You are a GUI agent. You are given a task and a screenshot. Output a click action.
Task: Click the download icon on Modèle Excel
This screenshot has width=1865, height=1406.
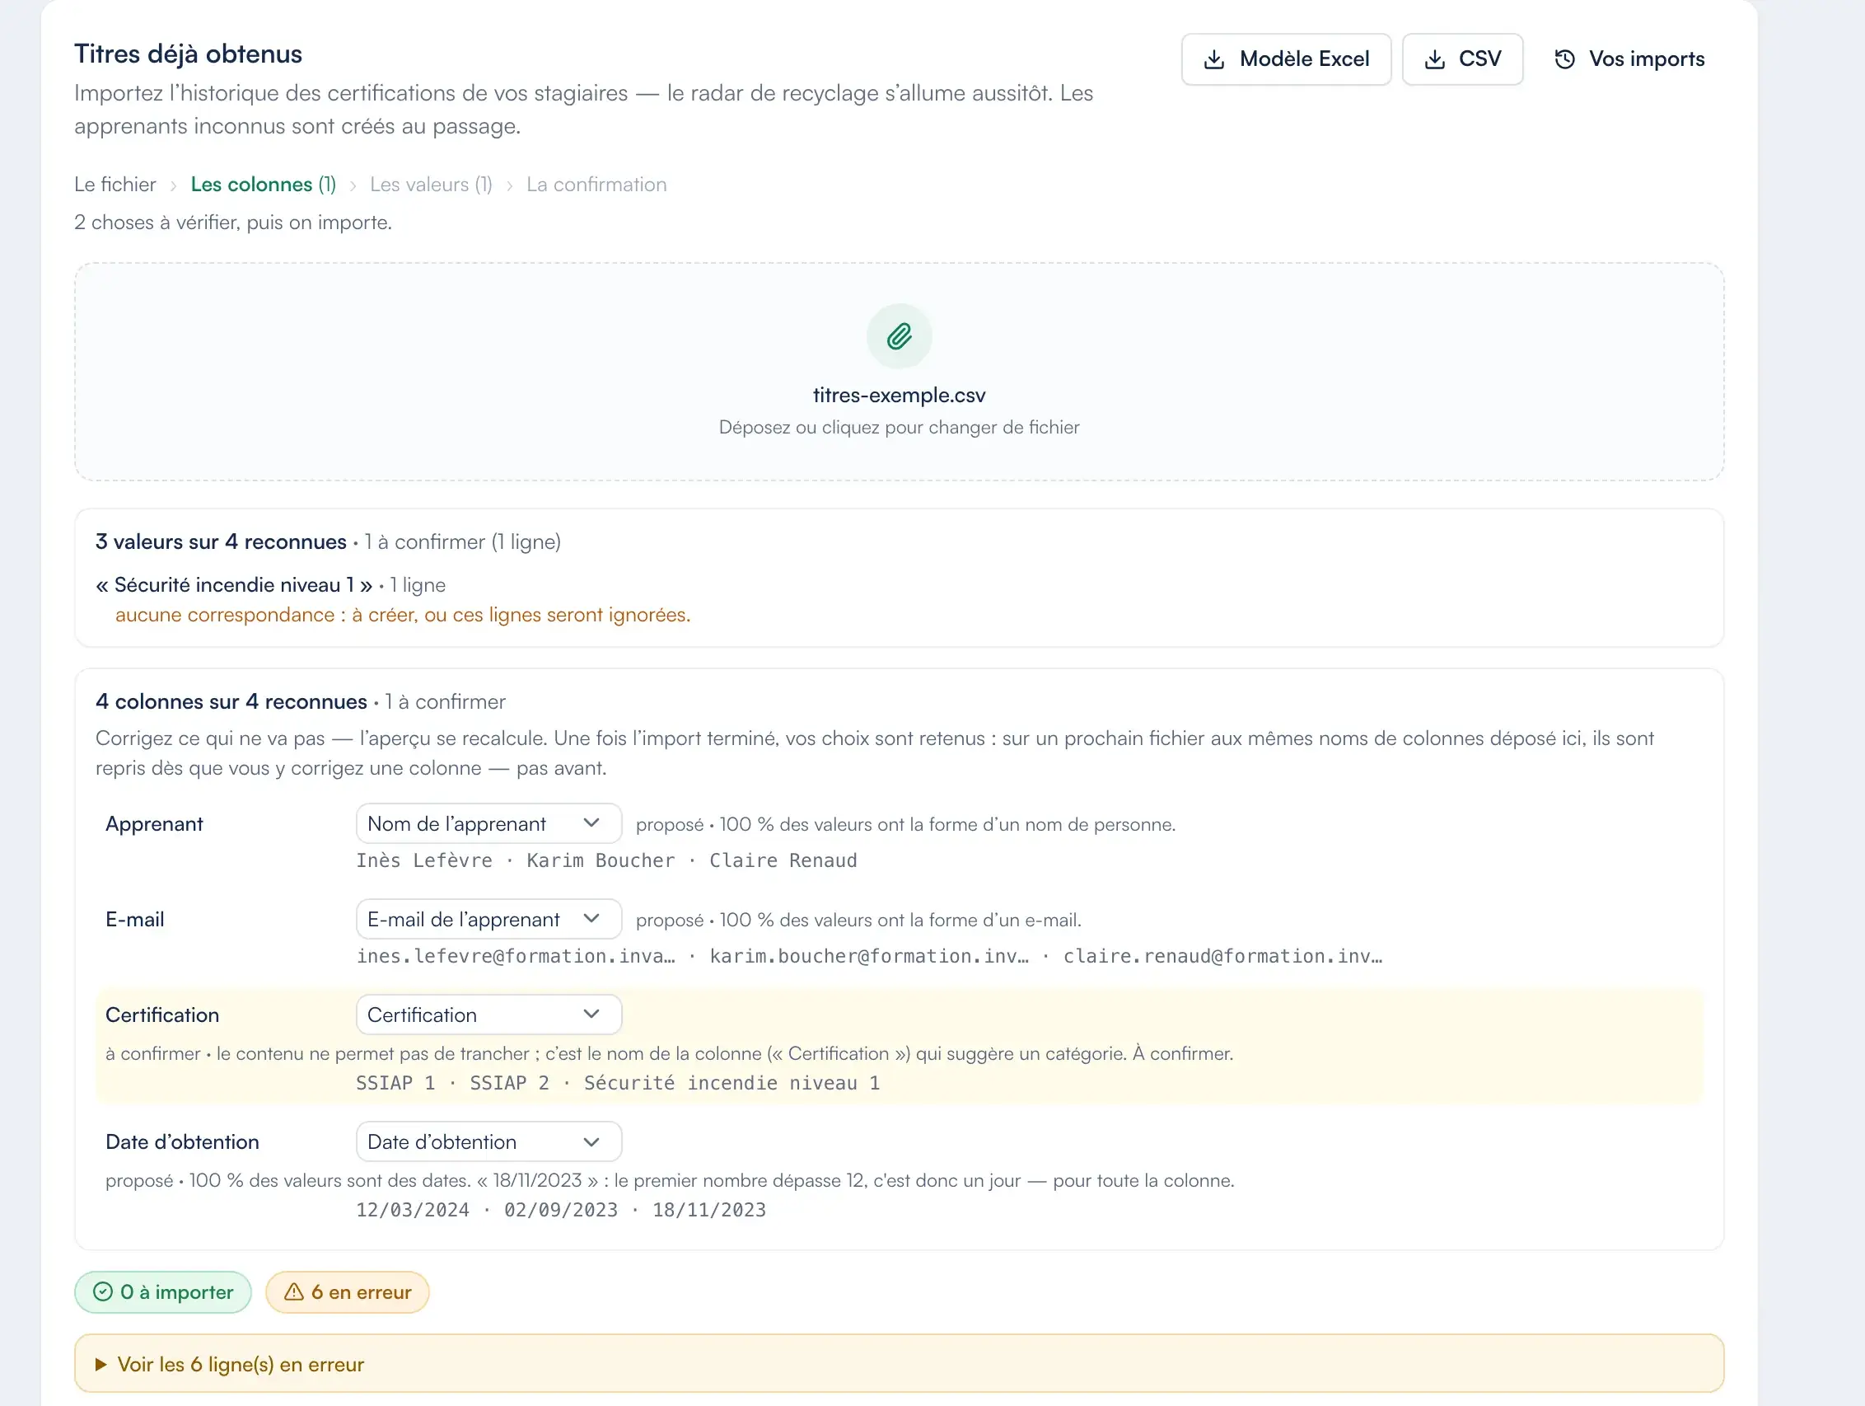click(x=1214, y=59)
